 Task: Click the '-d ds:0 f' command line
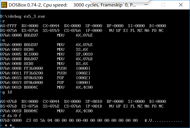(11, 116)
